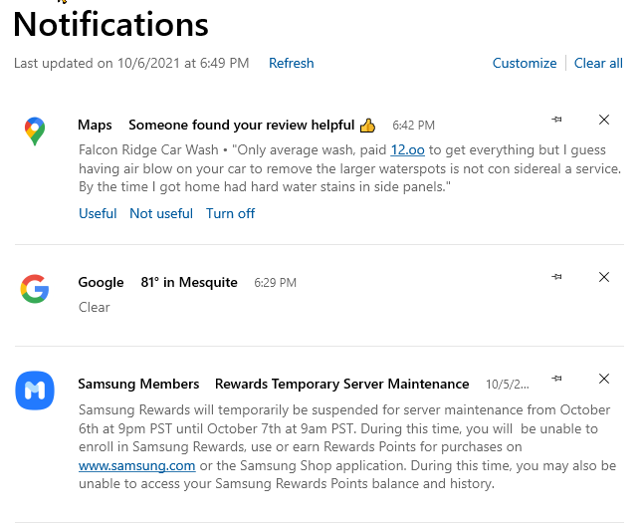Image resolution: width=643 pixels, height=530 pixels.
Task: Click the Google Maps app icon
Action: pos(35,132)
